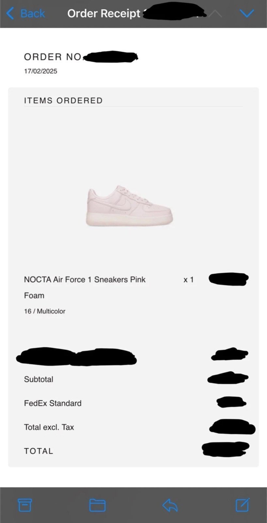Tap the reply arrow icon
Viewport: 267px width, 523px height.
pos(170,505)
